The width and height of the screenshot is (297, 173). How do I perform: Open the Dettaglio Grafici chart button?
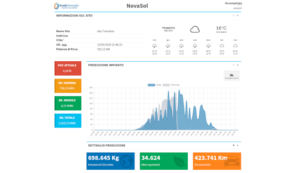[232, 76]
